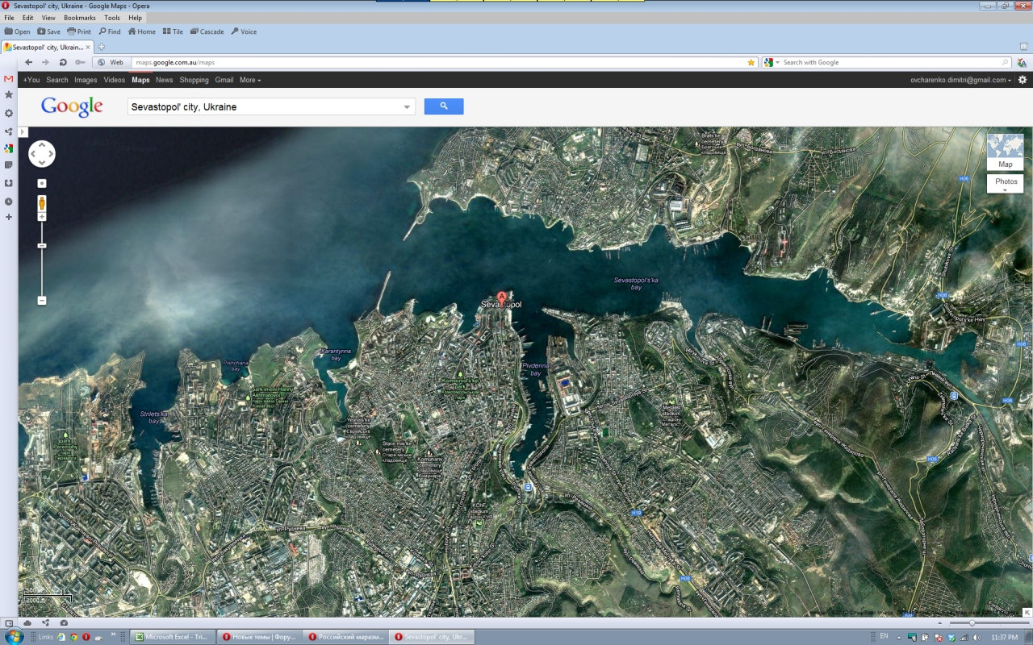Click the map zoom slider handle

(x=42, y=246)
